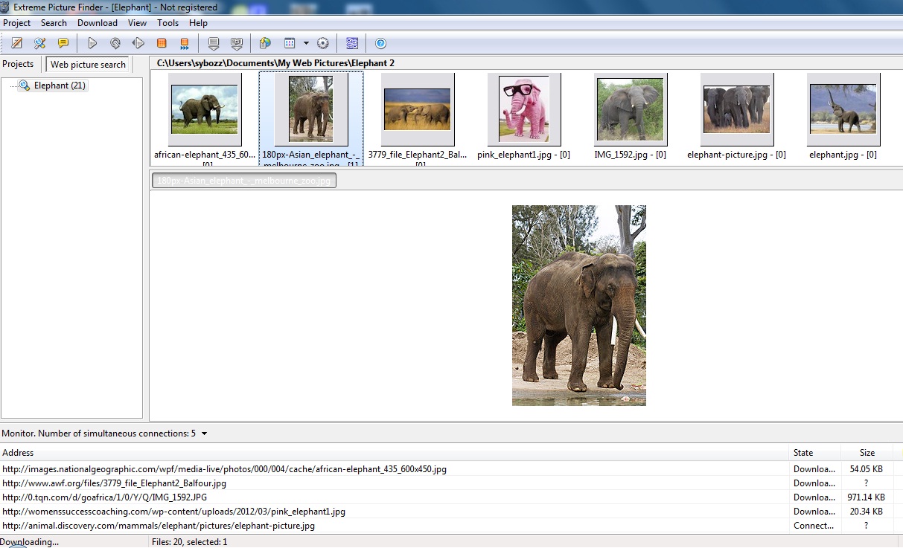Click the Address column header

tap(395, 452)
